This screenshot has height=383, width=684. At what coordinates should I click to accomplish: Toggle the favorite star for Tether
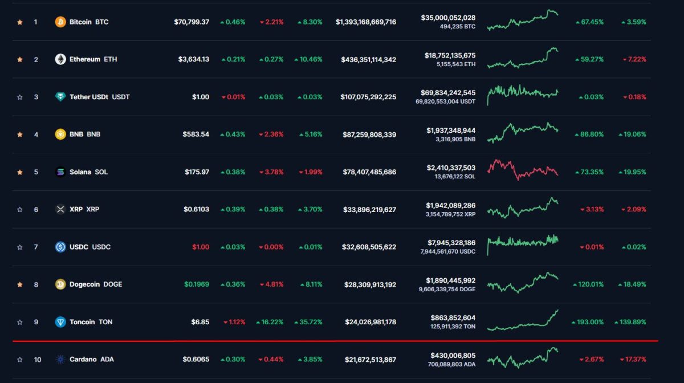tap(19, 96)
